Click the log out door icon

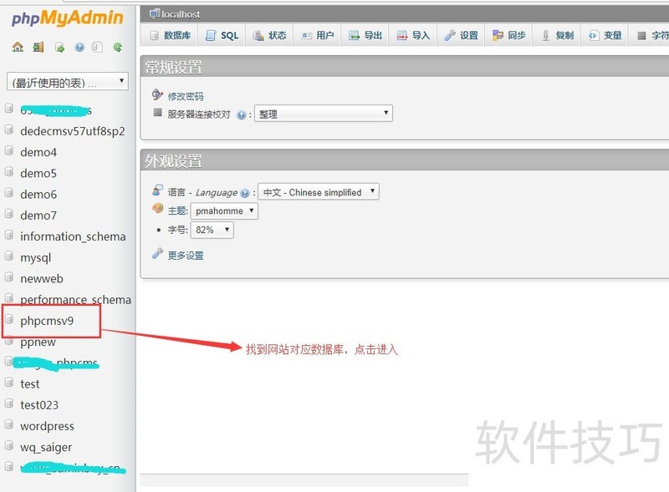point(38,47)
